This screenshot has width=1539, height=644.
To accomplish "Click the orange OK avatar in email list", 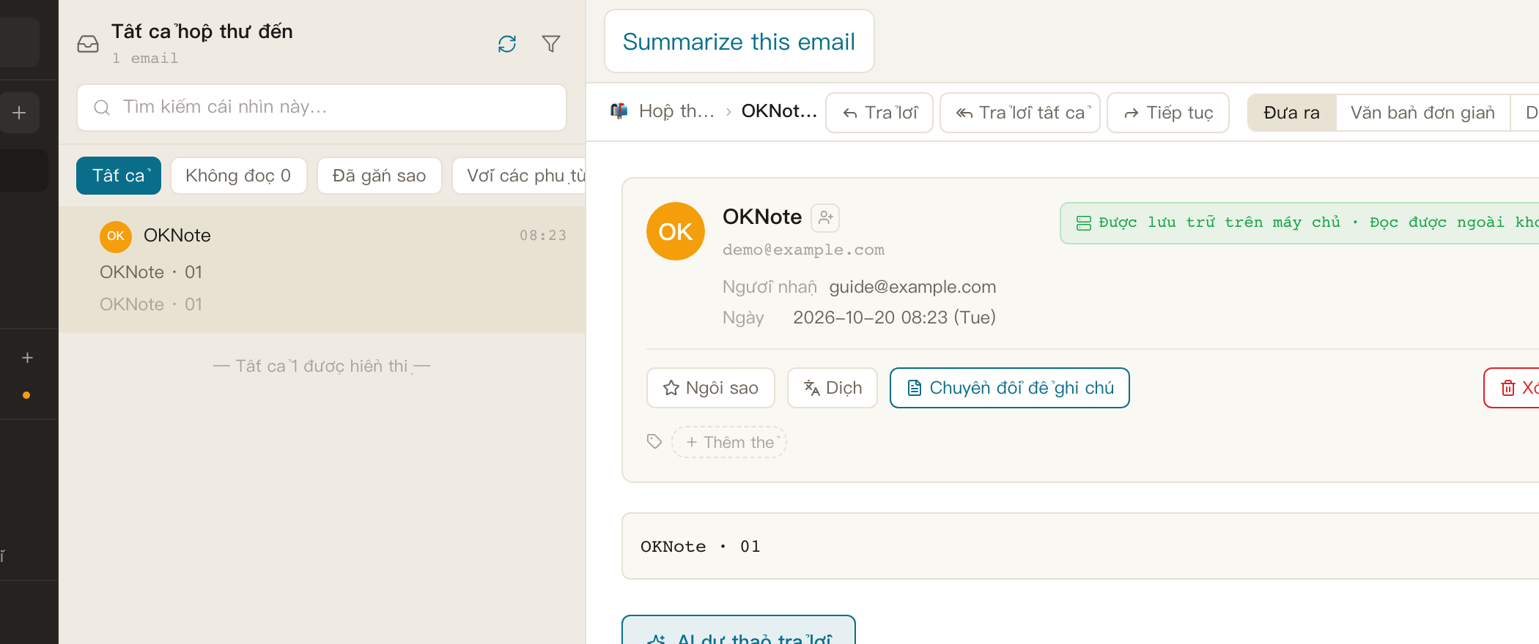I will click(116, 236).
